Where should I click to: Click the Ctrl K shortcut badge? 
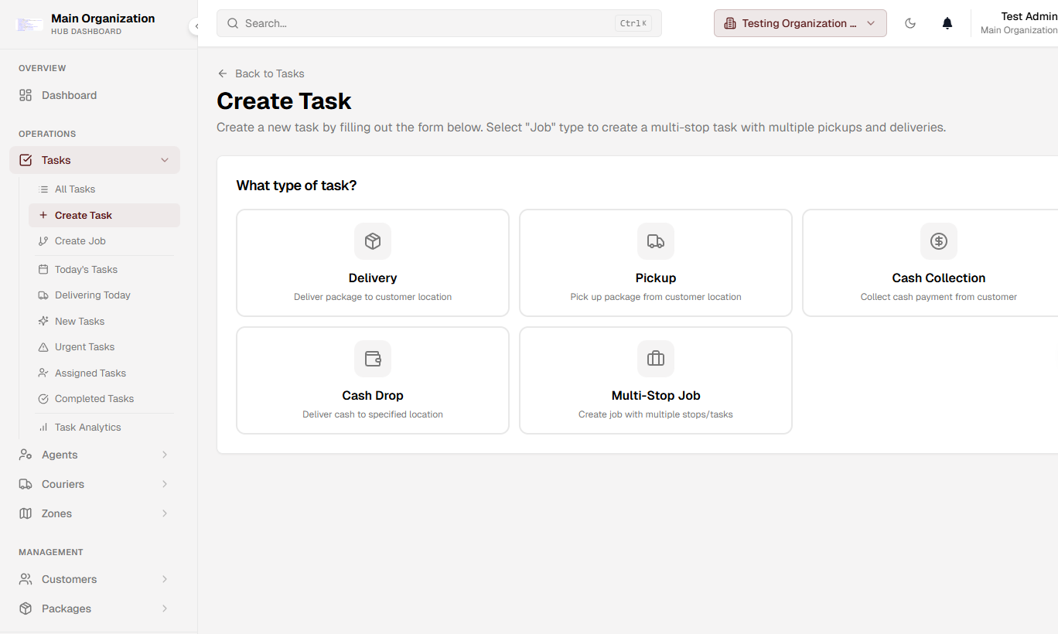tap(633, 23)
